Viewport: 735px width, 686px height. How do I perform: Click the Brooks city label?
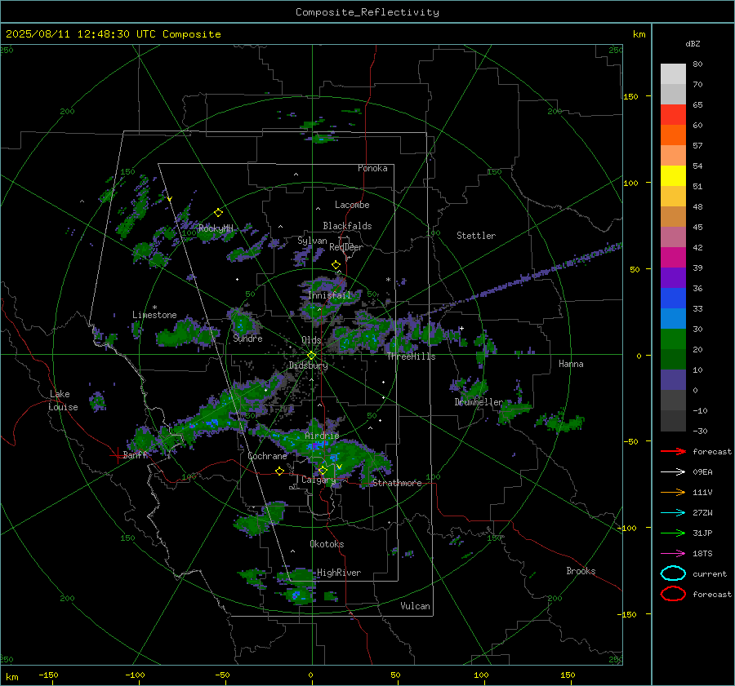[x=581, y=571]
